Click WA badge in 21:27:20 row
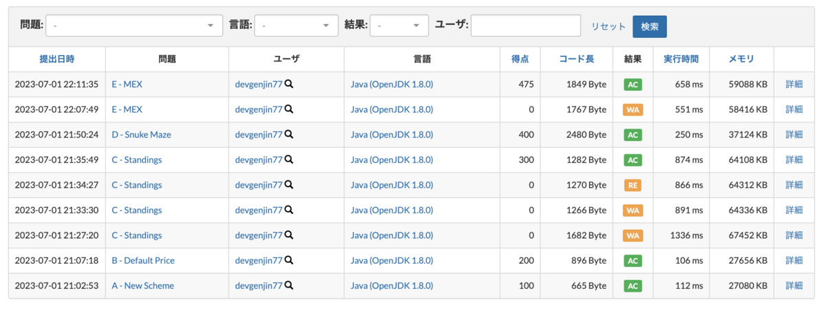Image resolution: width=826 pixels, height=311 pixels. coord(633,235)
